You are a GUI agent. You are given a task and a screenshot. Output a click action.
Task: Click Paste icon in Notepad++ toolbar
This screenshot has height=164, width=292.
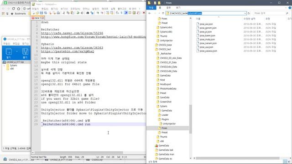pos(72,13)
